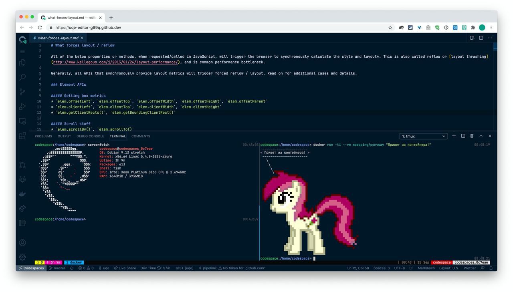Switch to the OUTPUT panel tab

click(64, 136)
